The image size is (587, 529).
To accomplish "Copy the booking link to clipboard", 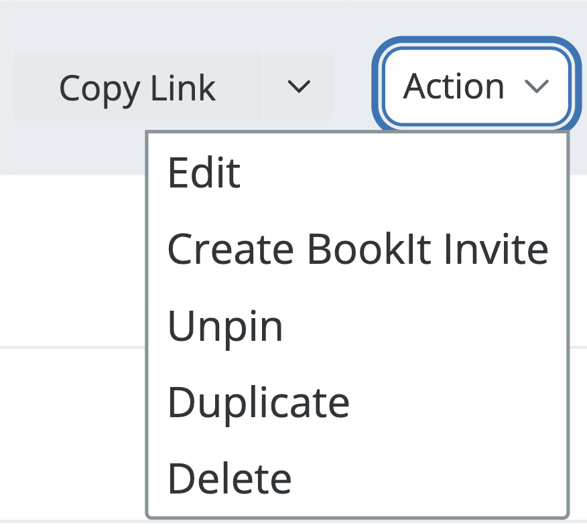I will pyautogui.click(x=138, y=87).
